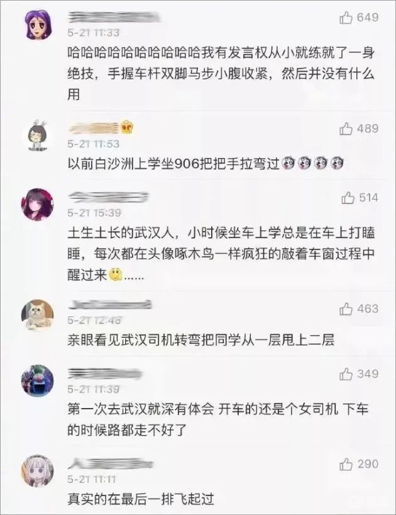Select the comment mentioning bus 906

[206, 163]
